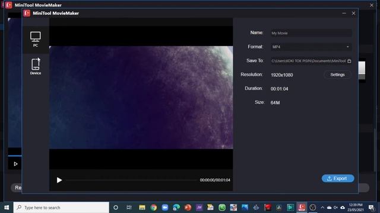Open Microsoft Edge from the taskbar
The image size is (380, 213).
click(176, 208)
